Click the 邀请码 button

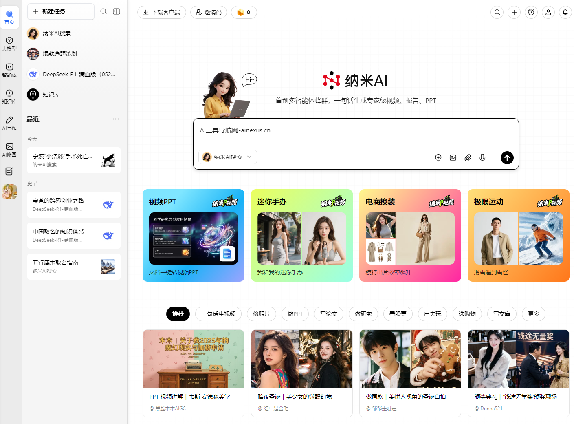(x=209, y=12)
